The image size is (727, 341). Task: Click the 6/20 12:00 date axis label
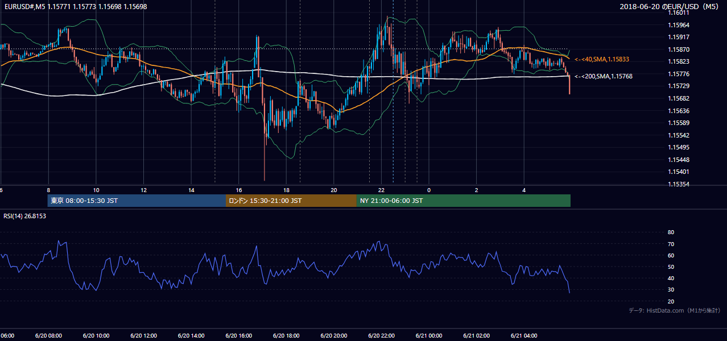143,336
